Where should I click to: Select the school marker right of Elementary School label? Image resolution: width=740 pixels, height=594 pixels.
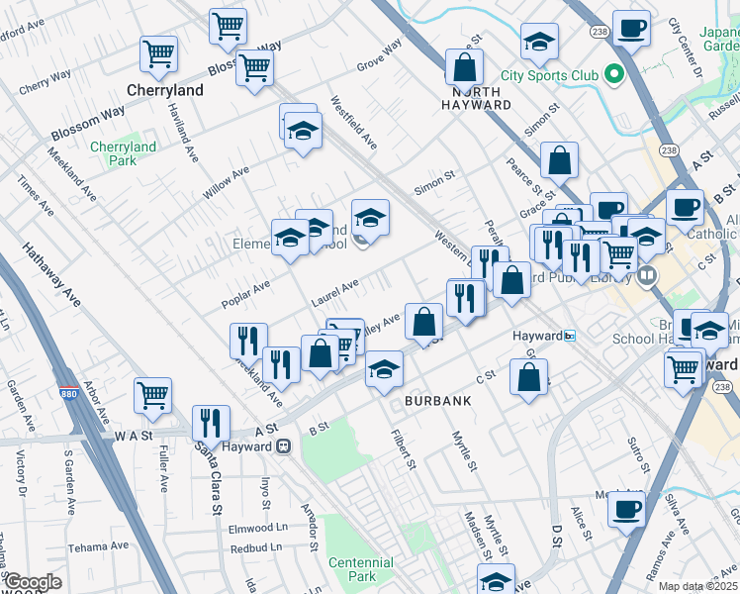click(x=370, y=218)
